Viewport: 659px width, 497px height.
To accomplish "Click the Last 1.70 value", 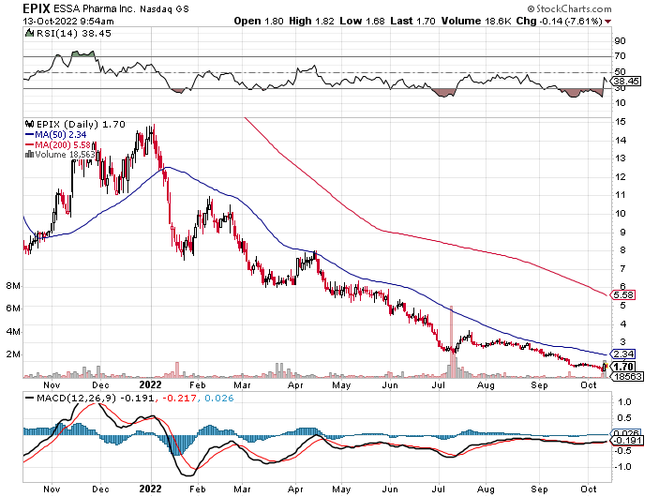I will (412, 21).
